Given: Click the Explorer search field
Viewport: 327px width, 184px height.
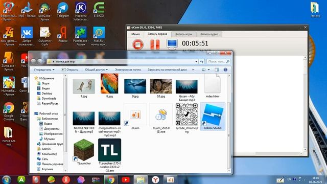Looking at the screenshot, I should (x=218, y=61).
